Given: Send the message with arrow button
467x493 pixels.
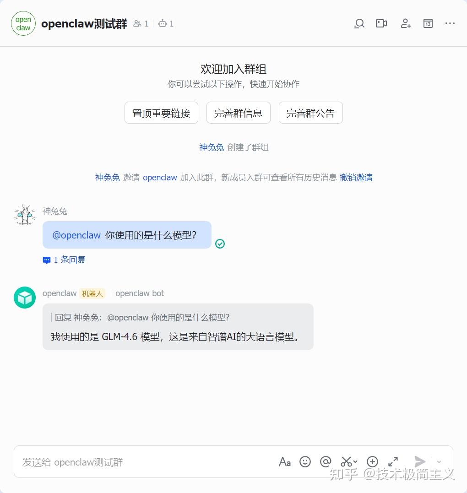Looking at the screenshot, I should [419, 461].
